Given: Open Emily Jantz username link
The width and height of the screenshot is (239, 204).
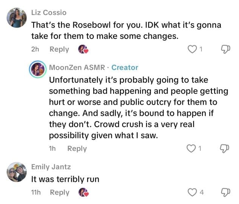Looking at the screenshot, I should pos(50,167).
